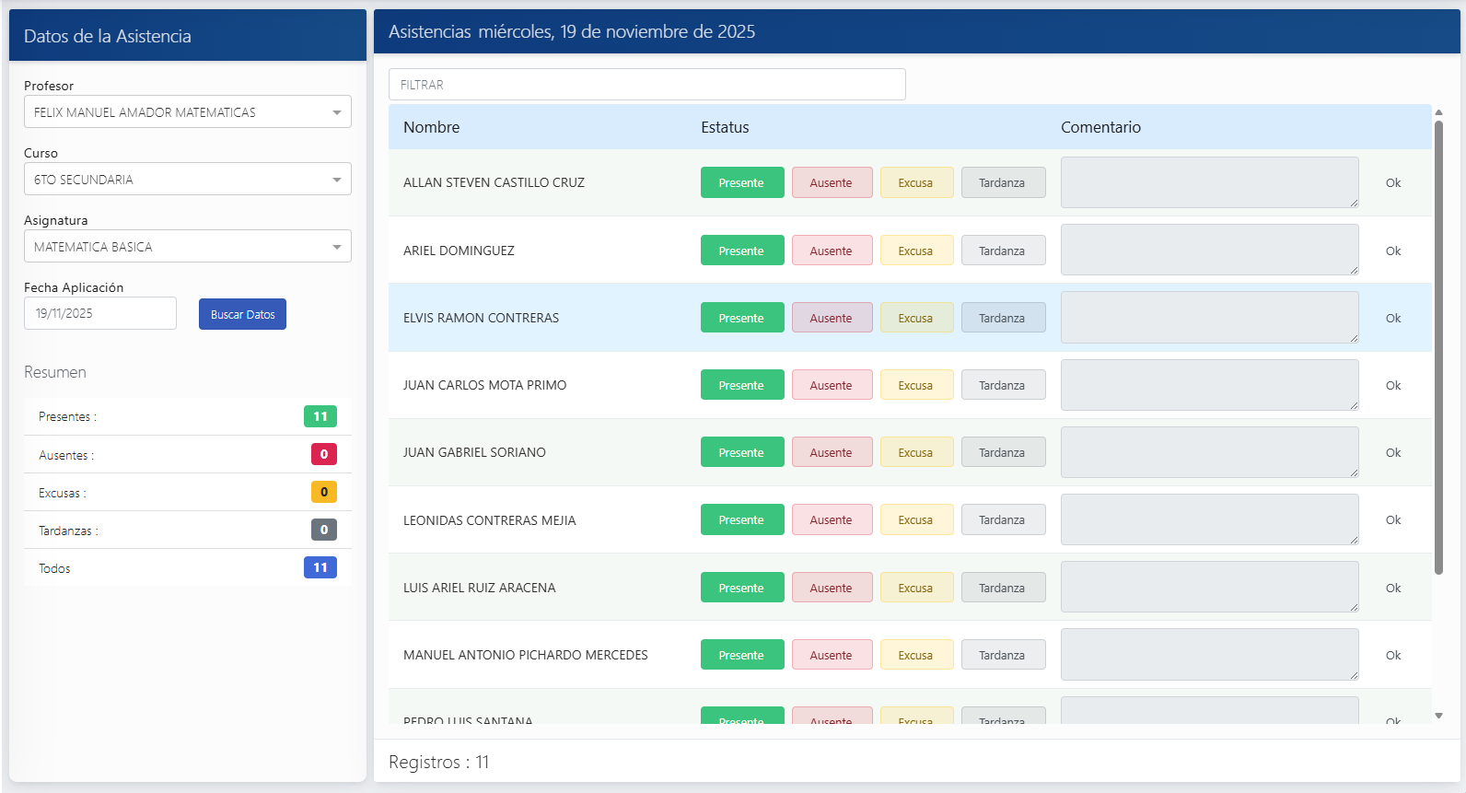Select the Ausentes red count badge
Viewport: 1466px width, 793px height.
click(x=323, y=454)
